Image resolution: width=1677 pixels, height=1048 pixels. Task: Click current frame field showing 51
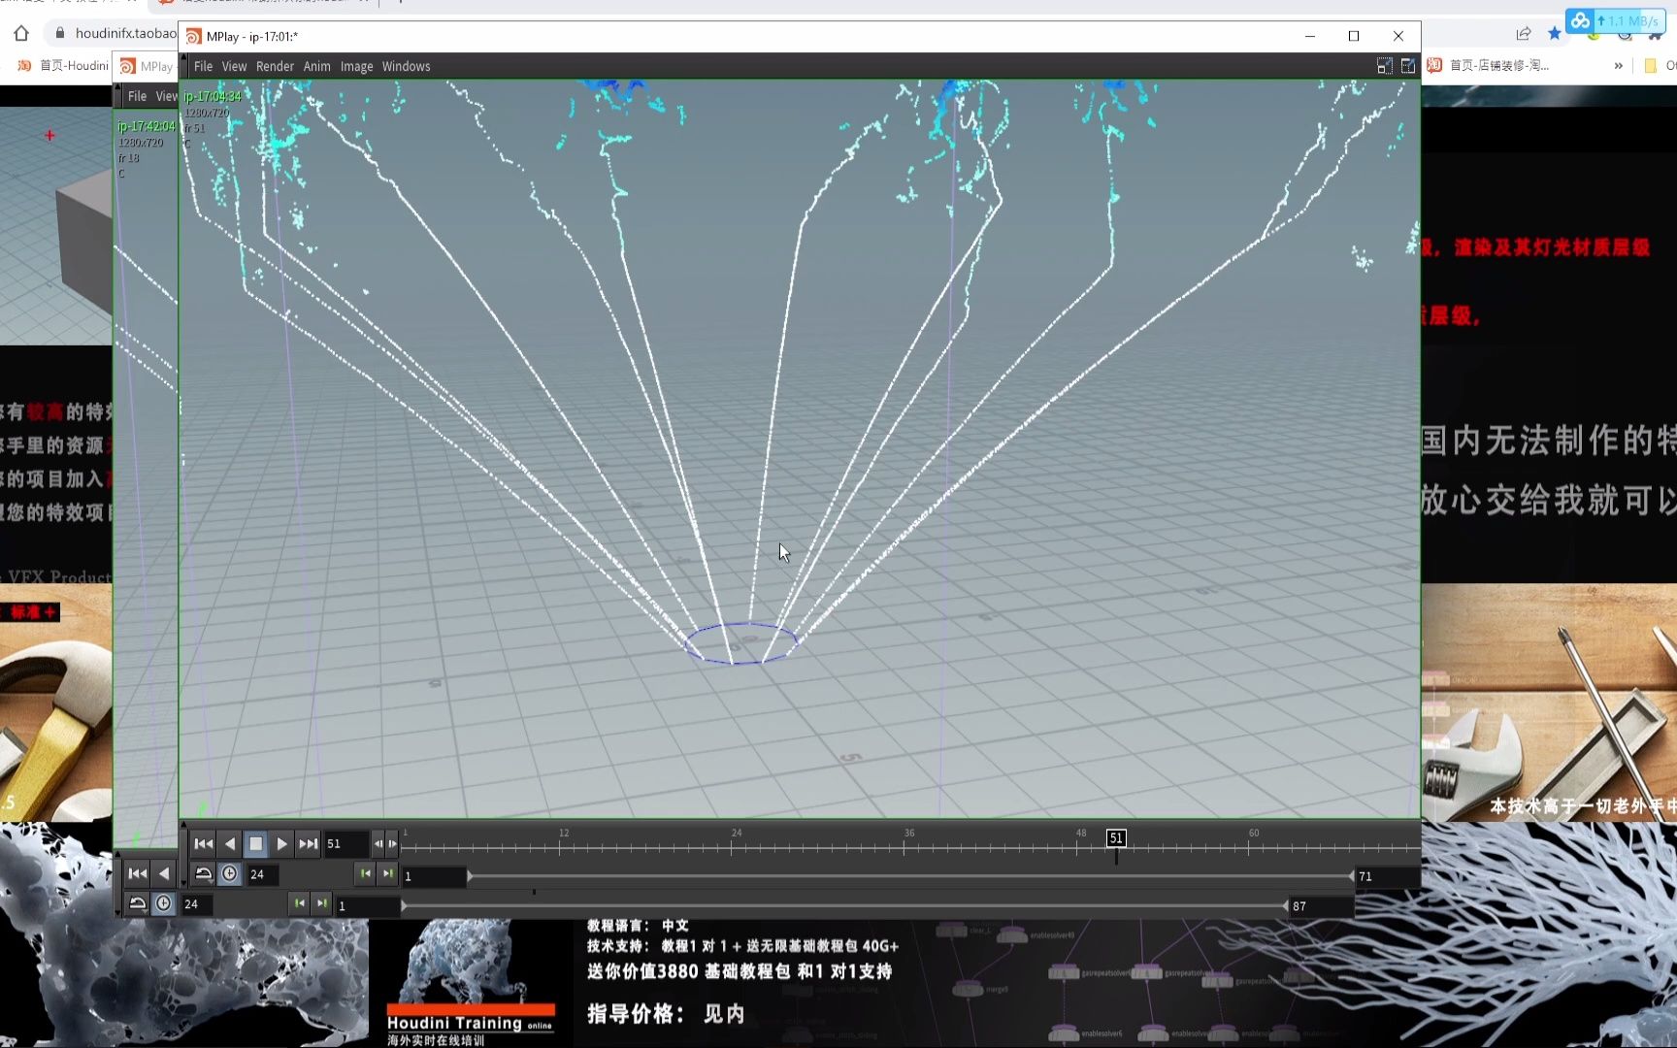345,843
